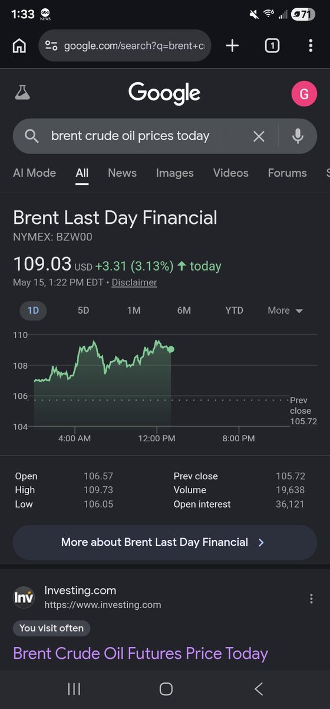Tap the browser home icon
Viewport: 330px width, 709px height.
pyautogui.click(x=19, y=45)
